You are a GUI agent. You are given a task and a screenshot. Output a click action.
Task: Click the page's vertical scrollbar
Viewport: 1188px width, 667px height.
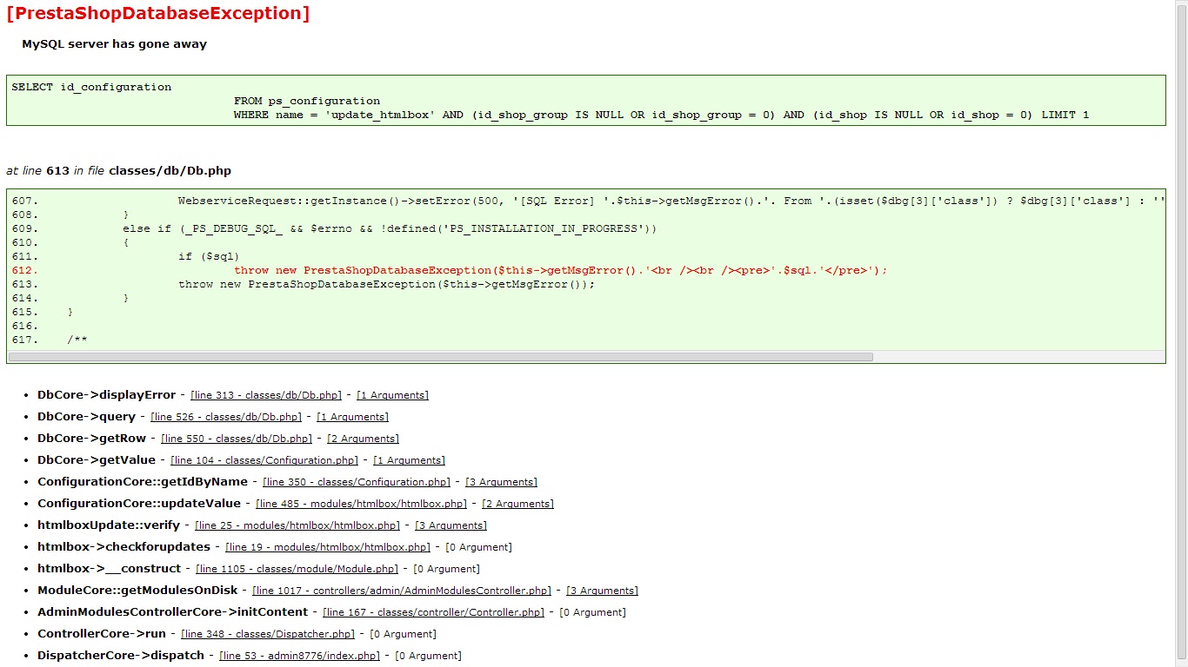pyautogui.click(x=1181, y=333)
